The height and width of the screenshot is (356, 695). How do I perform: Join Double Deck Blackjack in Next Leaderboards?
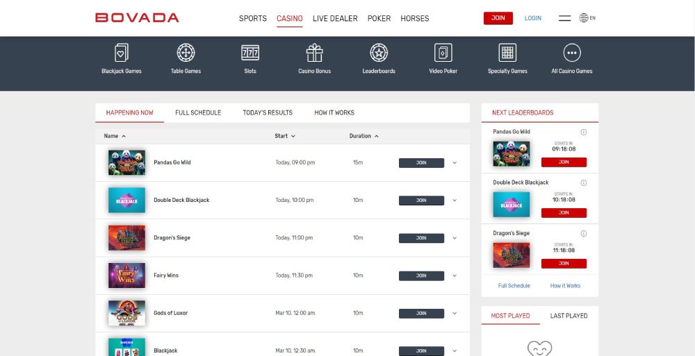coord(564,213)
